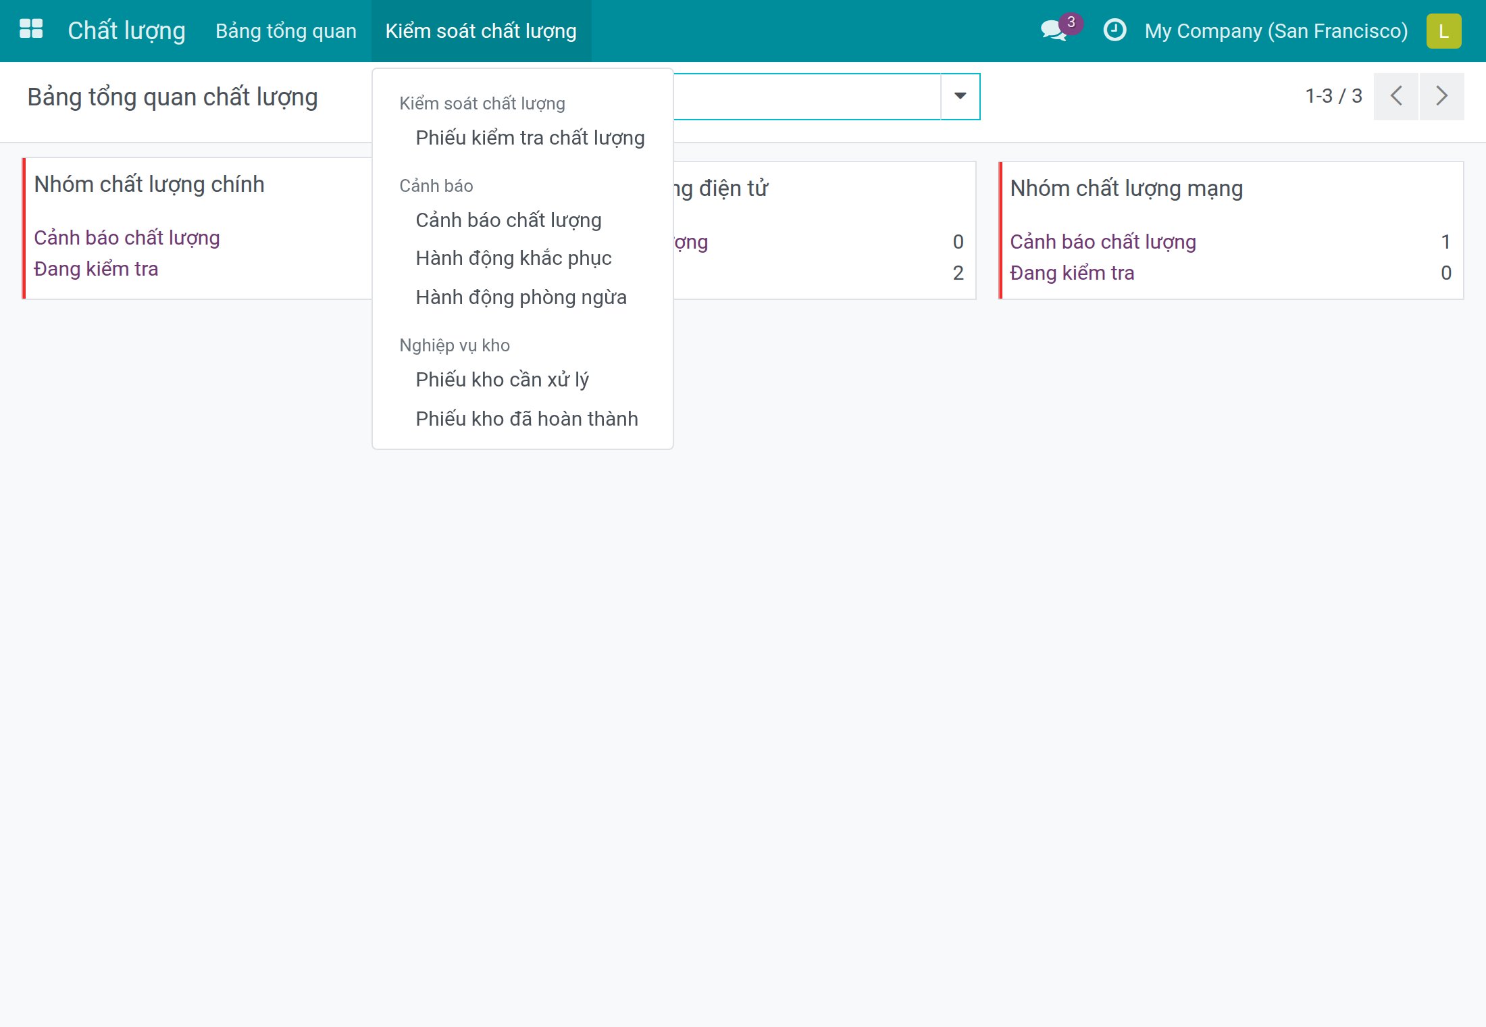Click the Chất lượng app title
This screenshot has width=1486, height=1027.
pos(126,31)
